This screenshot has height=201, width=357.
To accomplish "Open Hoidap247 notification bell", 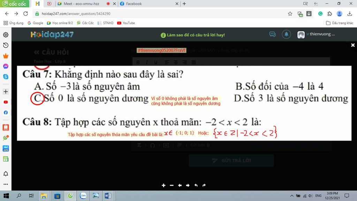I will pos(287,35).
